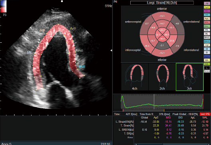Click the orange marker below ECG trace
The height and width of the screenshot is (145, 211).
click(x=164, y=110)
